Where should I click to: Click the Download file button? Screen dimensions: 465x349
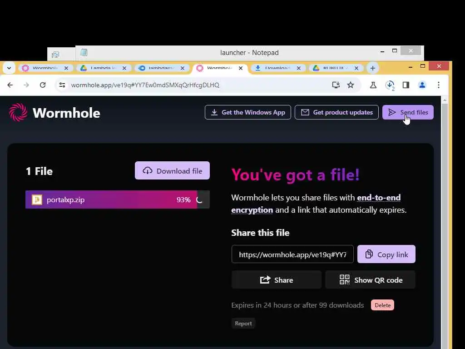(172, 171)
